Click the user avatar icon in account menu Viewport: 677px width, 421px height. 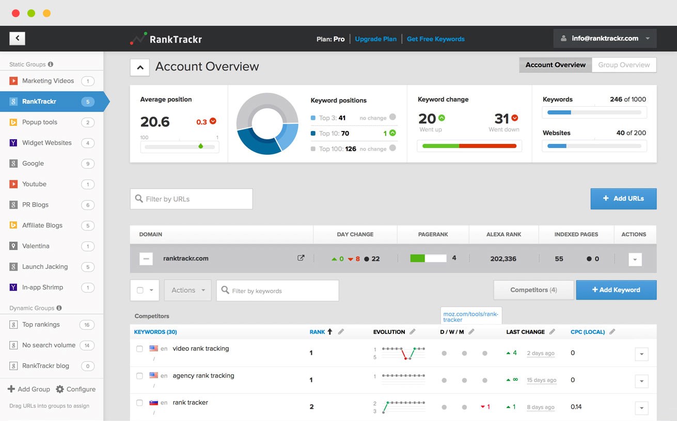[564, 38]
